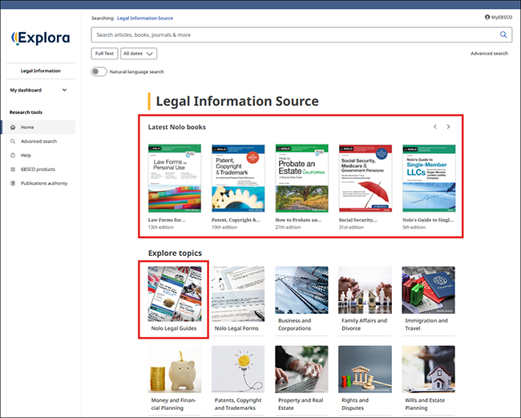The width and height of the screenshot is (521, 418).
Task: Open Family Affairs and Divorce topic image
Action: pos(366,290)
